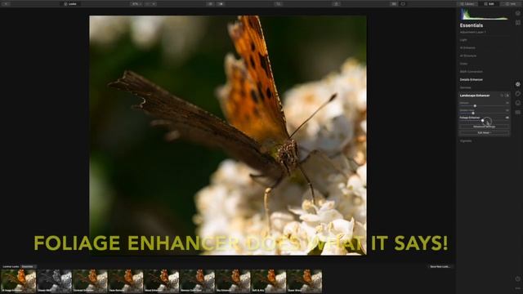This screenshot has width=523, height=294.
Task: Switch to single image view
Action: [x=403, y=4]
